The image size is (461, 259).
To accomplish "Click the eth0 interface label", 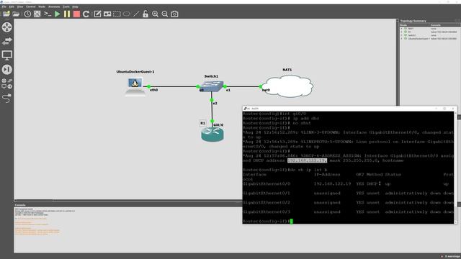I will 153,90.
